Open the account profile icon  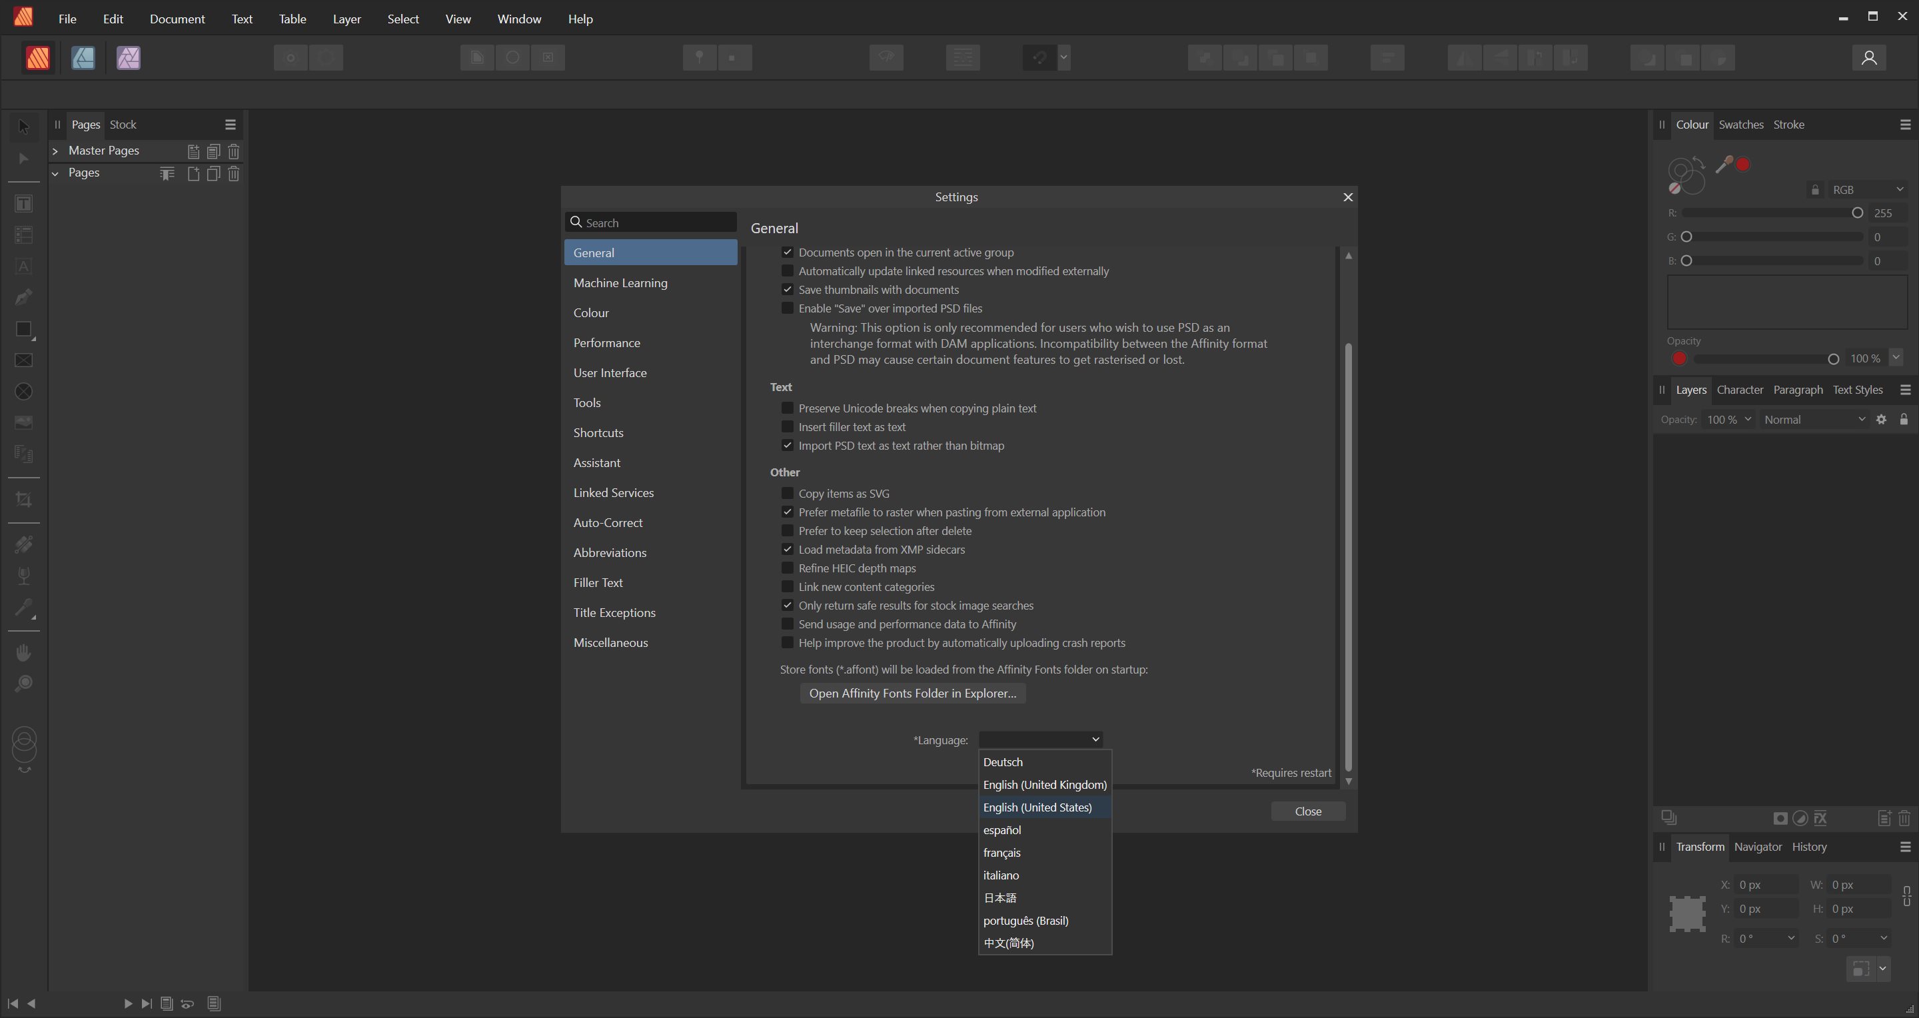[x=1868, y=57]
